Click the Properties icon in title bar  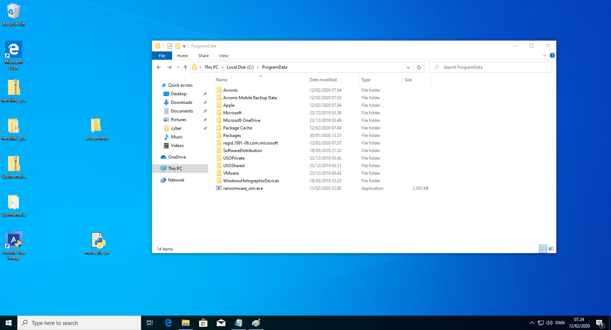coord(170,46)
